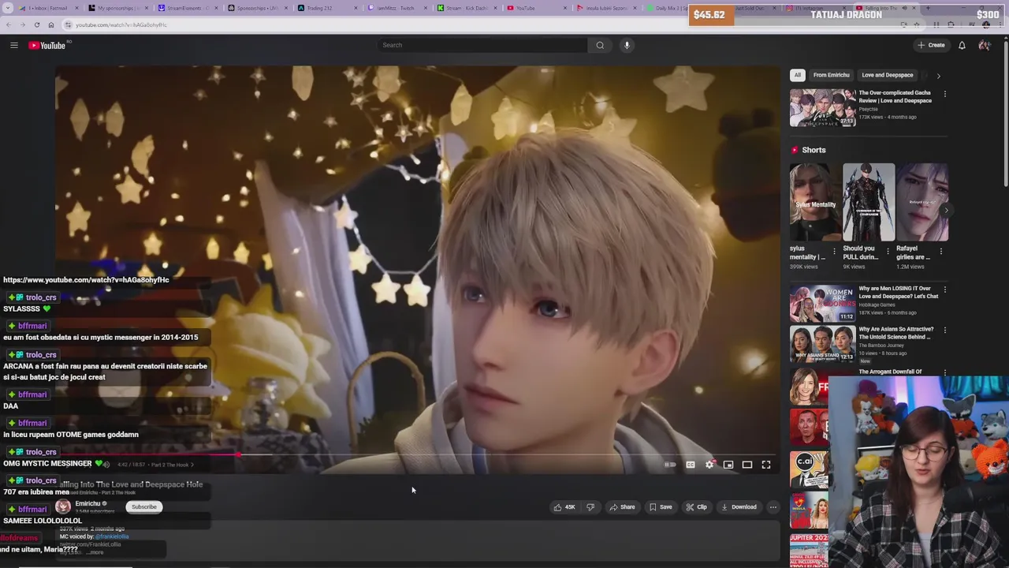Viewport: 1009px width, 568px height.
Task: Open the 'Rafayel girlies are' short
Action: tap(922, 202)
